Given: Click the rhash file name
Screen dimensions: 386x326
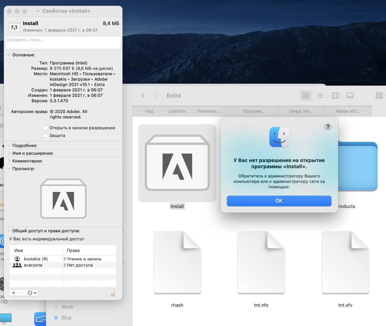Looking at the screenshot, I should tap(177, 305).
